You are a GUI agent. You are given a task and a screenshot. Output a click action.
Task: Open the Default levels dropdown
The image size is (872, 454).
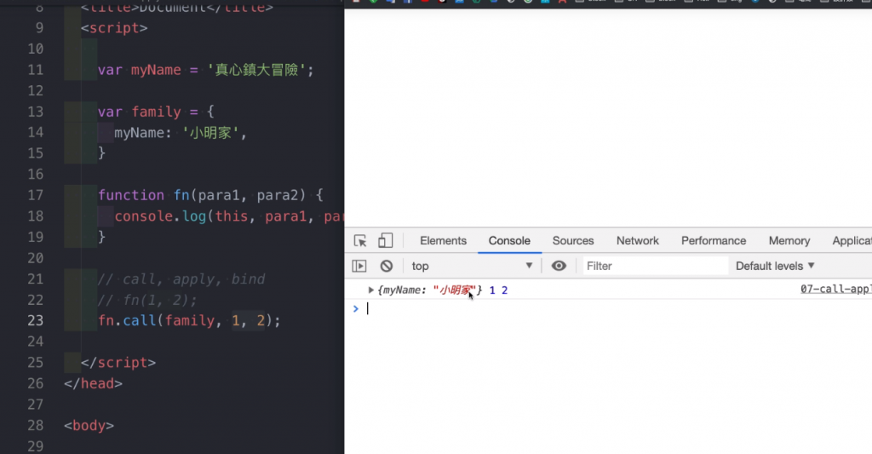pos(775,266)
